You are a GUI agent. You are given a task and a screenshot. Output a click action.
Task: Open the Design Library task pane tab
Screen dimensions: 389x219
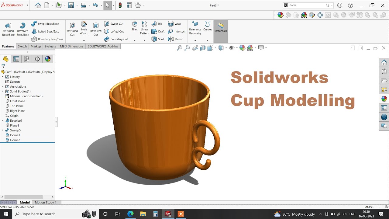pyautogui.click(x=384, y=71)
